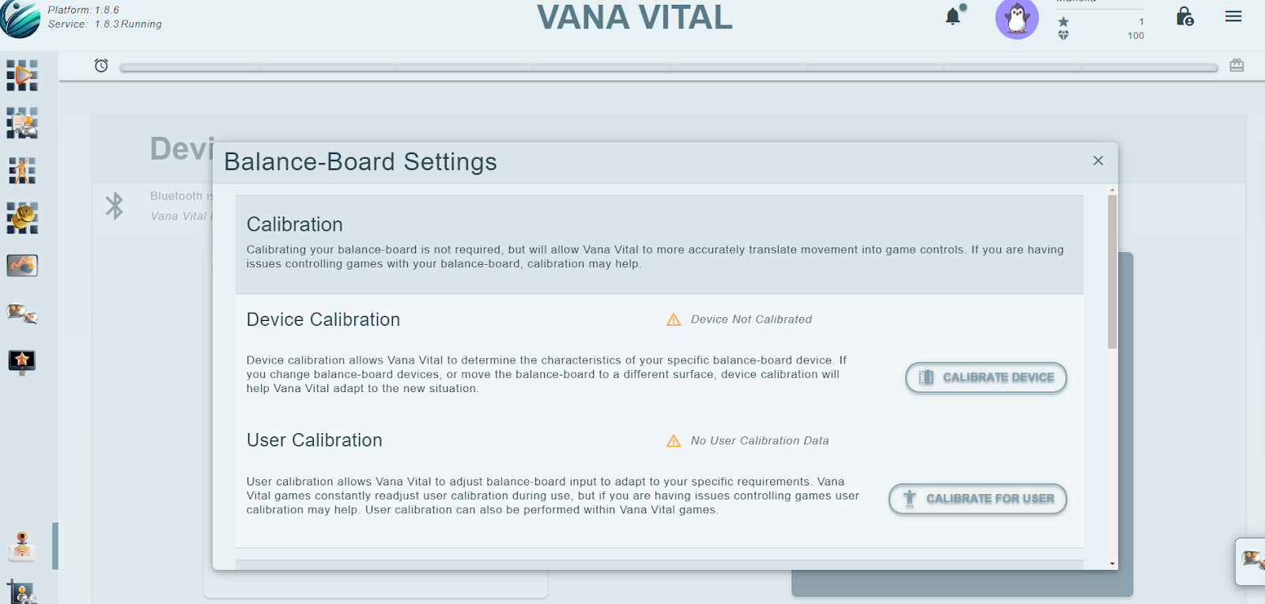Open the person figure exercise grid icon
This screenshot has height=604, width=1265.
coord(22,171)
